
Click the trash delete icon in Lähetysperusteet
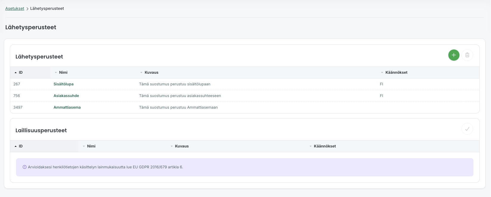pyautogui.click(x=467, y=55)
